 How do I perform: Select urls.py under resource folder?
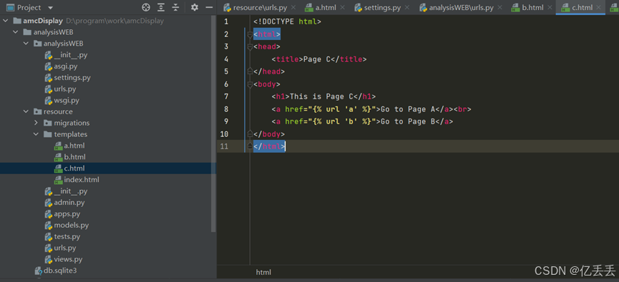click(x=65, y=248)
